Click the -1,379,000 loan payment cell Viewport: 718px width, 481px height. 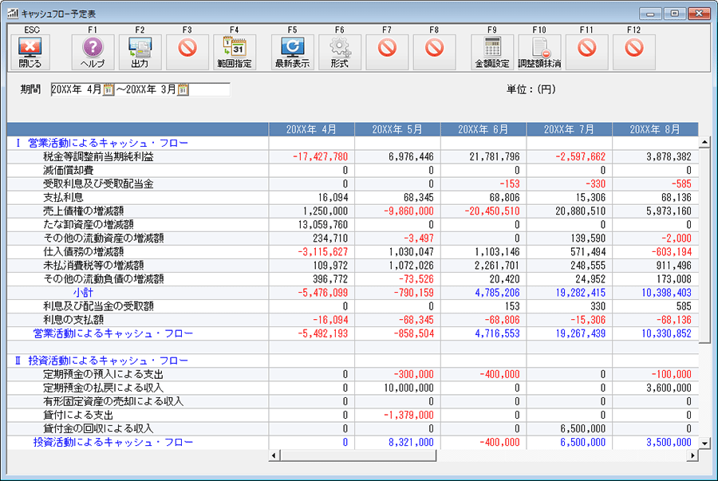(397, 415)
